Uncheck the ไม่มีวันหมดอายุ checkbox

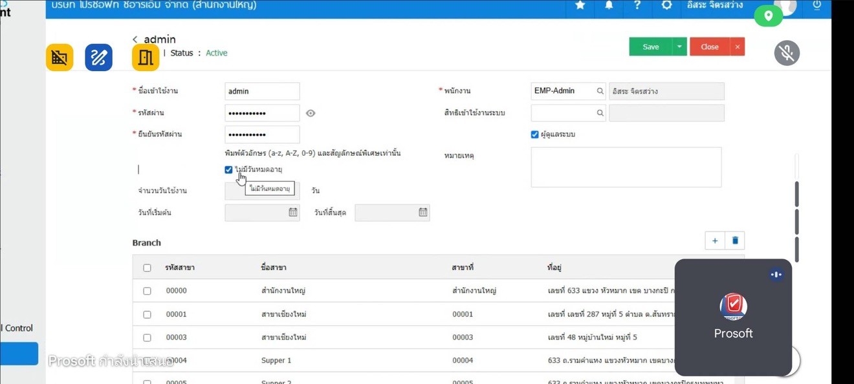tap(228, 169)
